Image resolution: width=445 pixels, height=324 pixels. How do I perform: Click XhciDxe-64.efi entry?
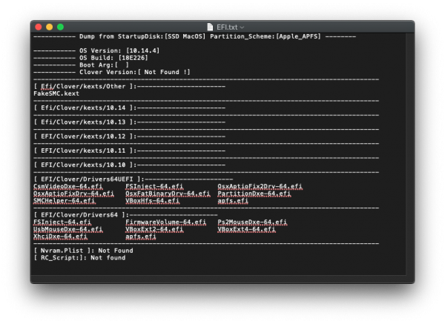[61, 237]
